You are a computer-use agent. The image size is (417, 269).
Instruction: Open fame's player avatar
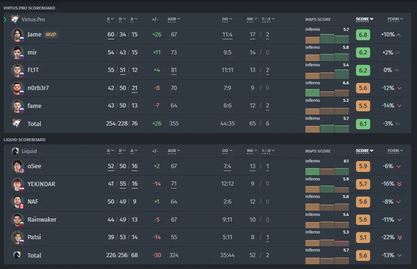(x=17, y=106)
